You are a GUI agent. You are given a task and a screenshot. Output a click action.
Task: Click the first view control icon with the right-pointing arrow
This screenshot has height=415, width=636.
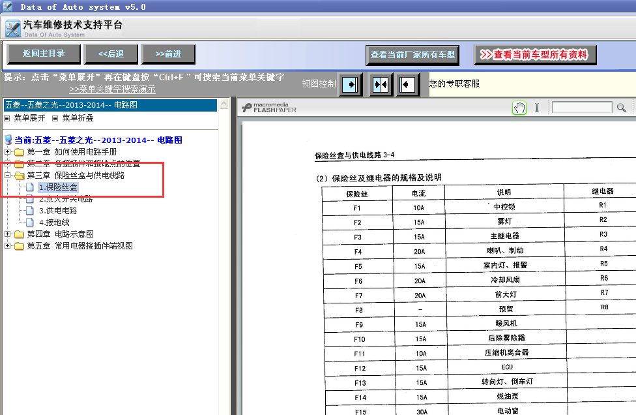pyautogui.click(x=351, y=85)
